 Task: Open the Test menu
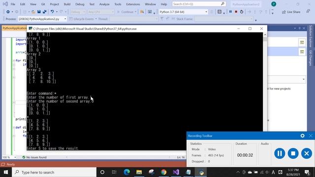click(92, 4)
